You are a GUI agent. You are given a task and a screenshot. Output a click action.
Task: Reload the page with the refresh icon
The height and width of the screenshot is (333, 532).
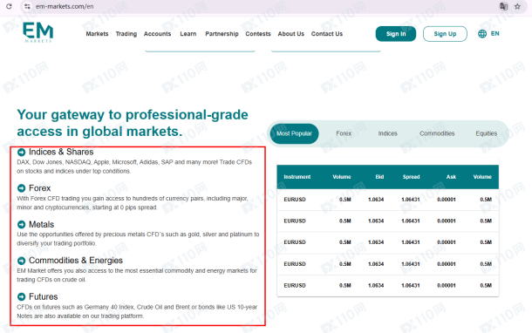point(9,6)
